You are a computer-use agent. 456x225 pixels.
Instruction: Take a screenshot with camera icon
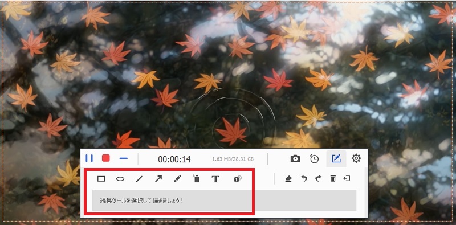point(295,159)
